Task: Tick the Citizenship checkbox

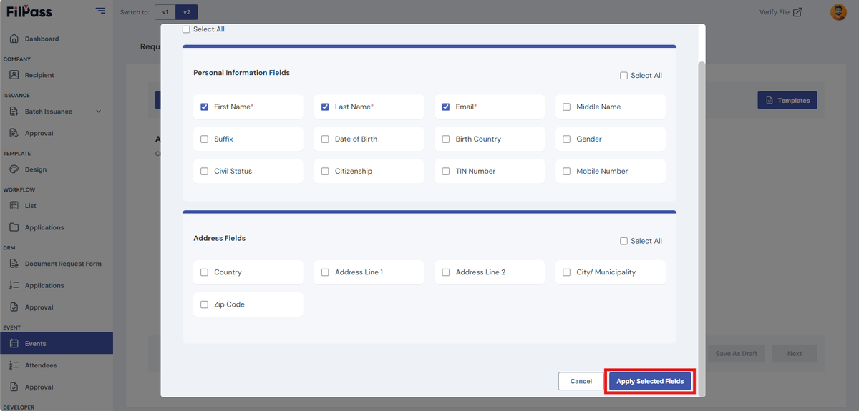Action: [325, 171]
